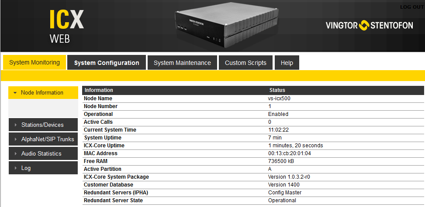Image resolution: width=425 pixels, height=207 pixels.
Task: Open the Help tab
Action: tap(287, 63)
